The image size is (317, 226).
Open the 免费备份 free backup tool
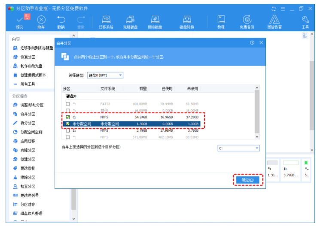tap(247, 21)
